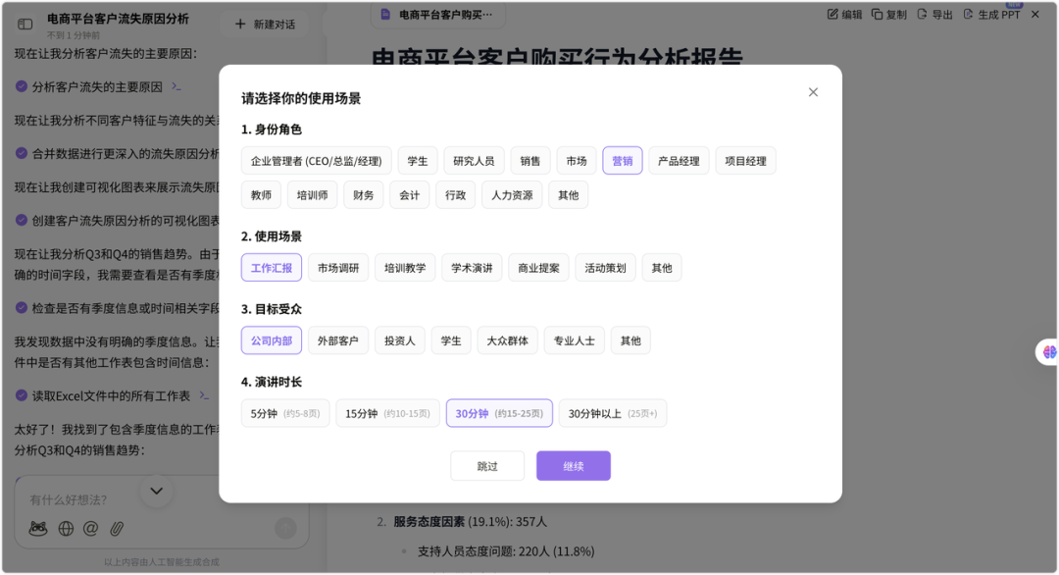Attach a file with the paperclip icon
Viewport: 1059px width, 575px height.
[117, 528]
